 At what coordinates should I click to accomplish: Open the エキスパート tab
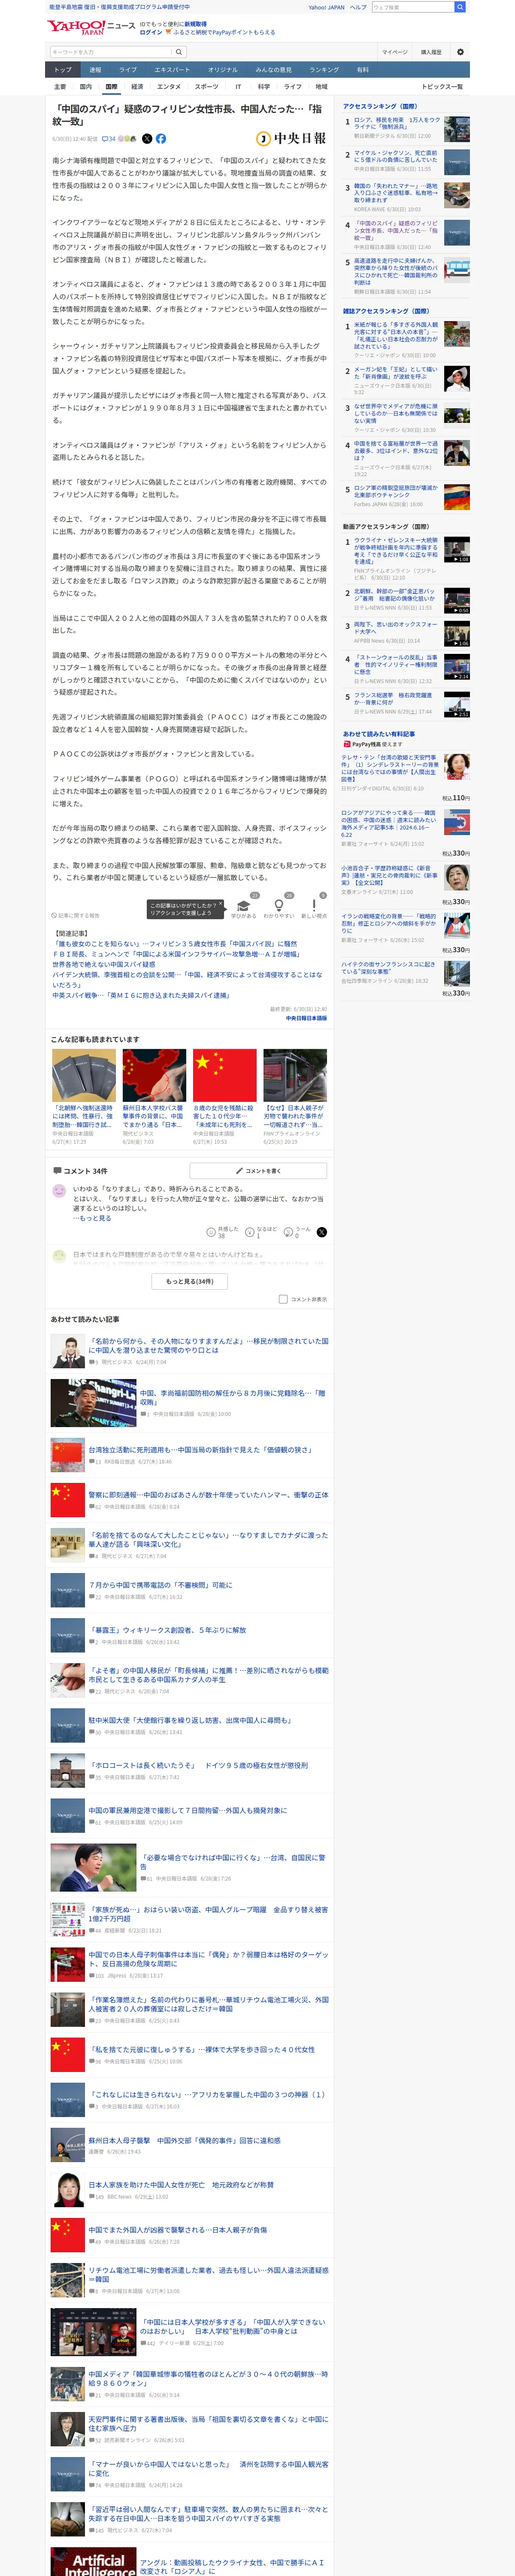pyautogui.click(x=172, y=70)
